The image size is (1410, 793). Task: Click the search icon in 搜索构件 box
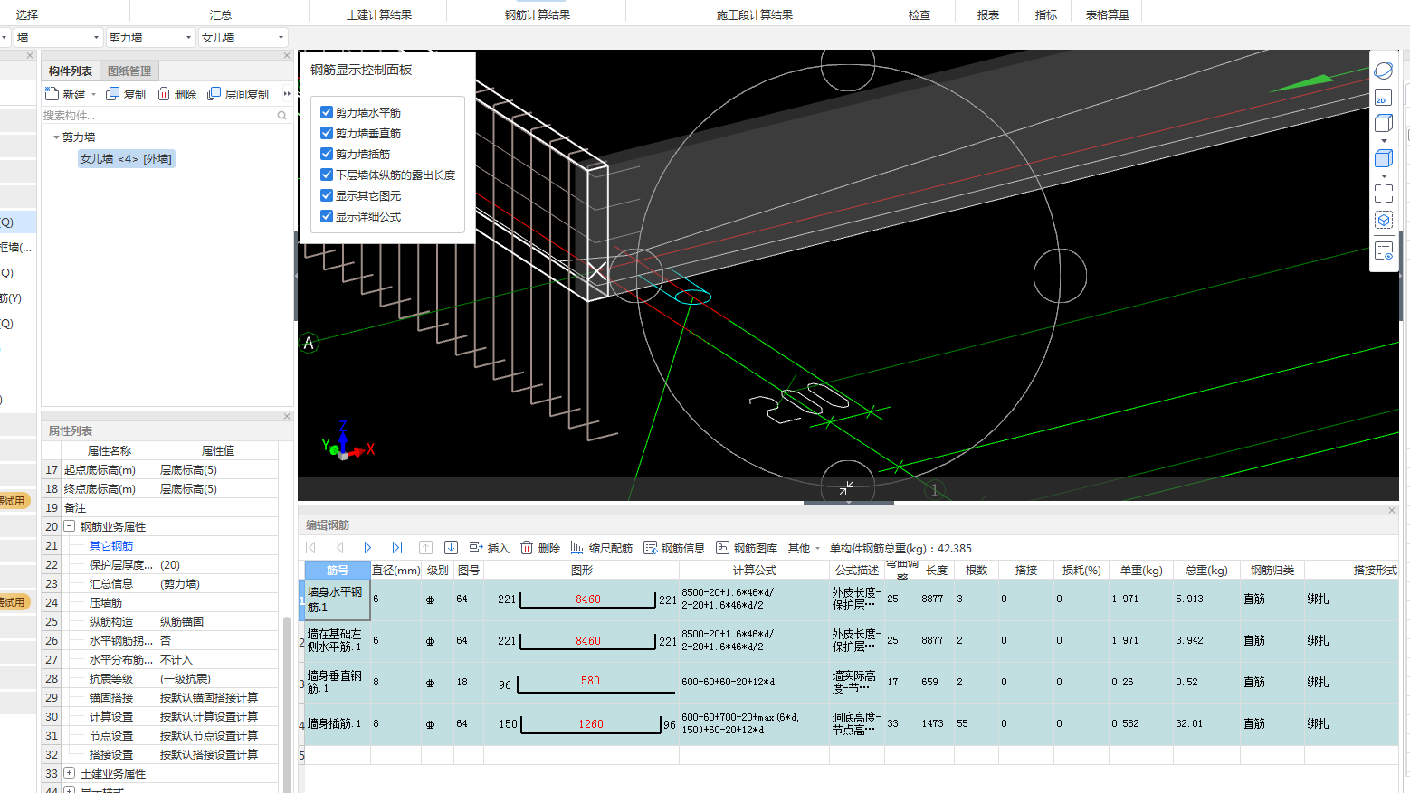click(281, 116)
